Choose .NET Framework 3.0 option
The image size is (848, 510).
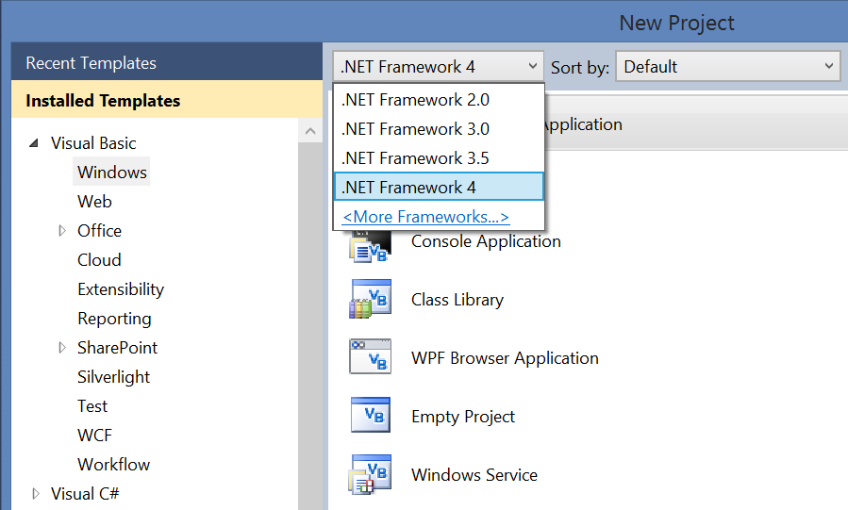point(439,129)
